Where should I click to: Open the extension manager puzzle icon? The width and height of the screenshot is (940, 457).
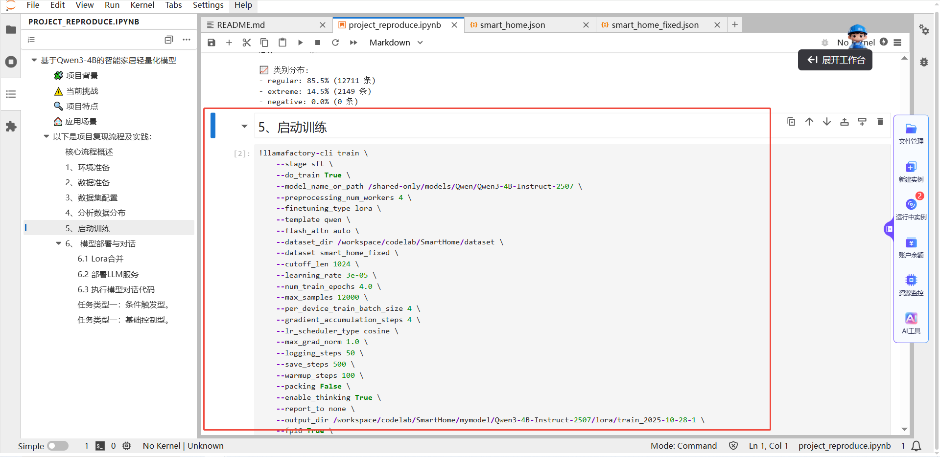pos(11,127)
